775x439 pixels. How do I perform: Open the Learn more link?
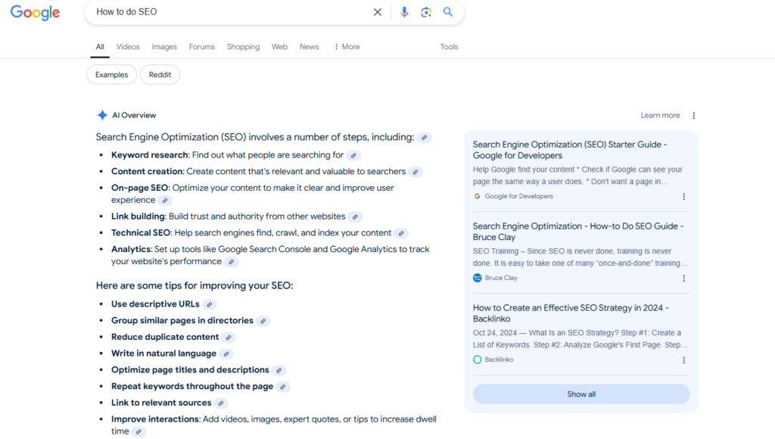[659, 114]
